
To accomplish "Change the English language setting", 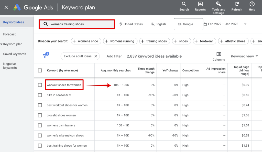I will (x=158, y=24).
